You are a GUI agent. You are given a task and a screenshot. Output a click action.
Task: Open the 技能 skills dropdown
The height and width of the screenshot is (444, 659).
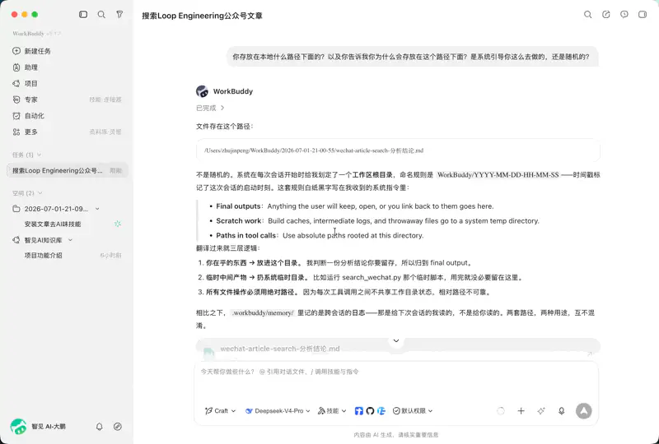(332, 411)
